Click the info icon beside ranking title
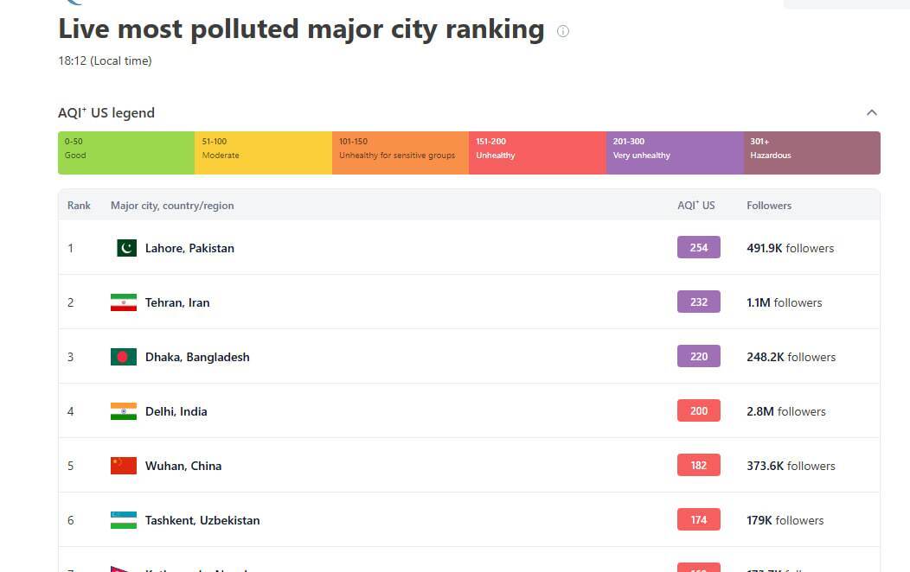910x572 pixels. point(563,31)
